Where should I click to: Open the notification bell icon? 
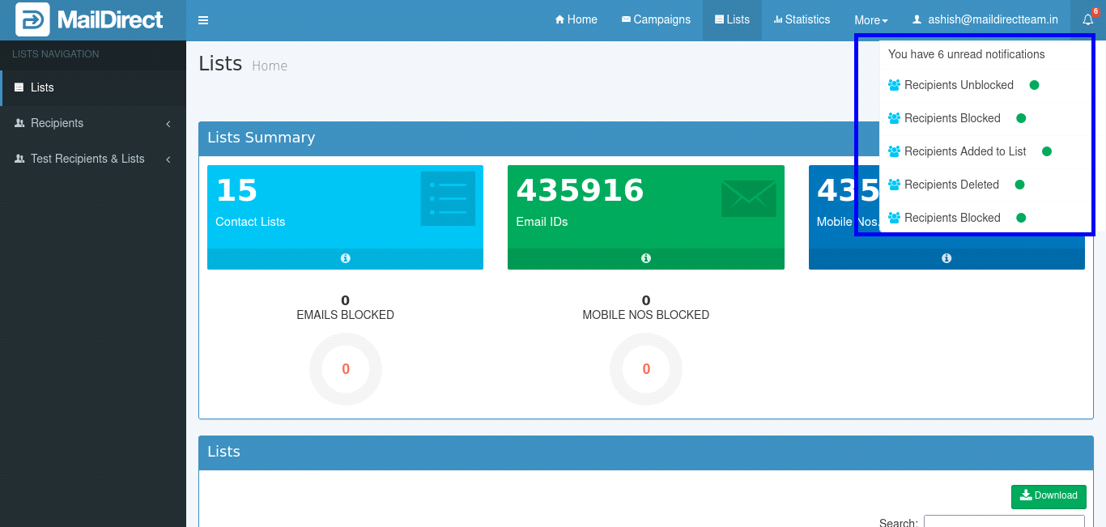click(1088, 20)
